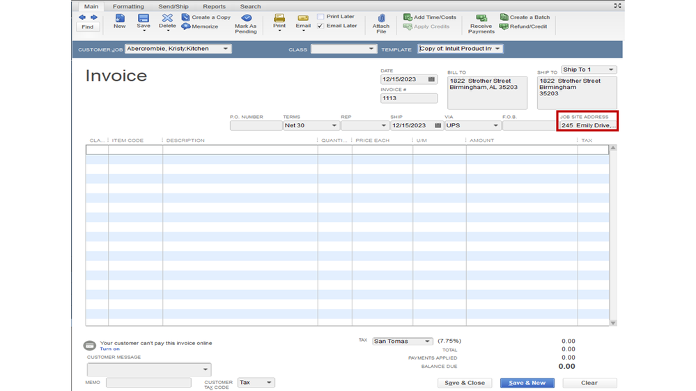Open the Reports tab
This screenshot has width=696, height=391.
[x=214, y=6]
